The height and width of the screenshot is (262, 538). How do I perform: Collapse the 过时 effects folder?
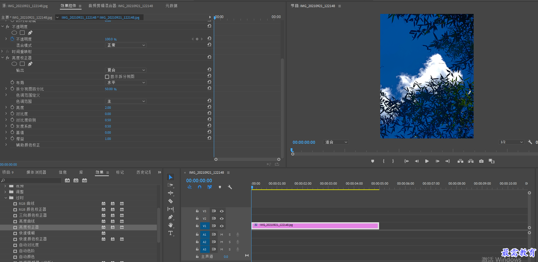click(x=6, y=198)
